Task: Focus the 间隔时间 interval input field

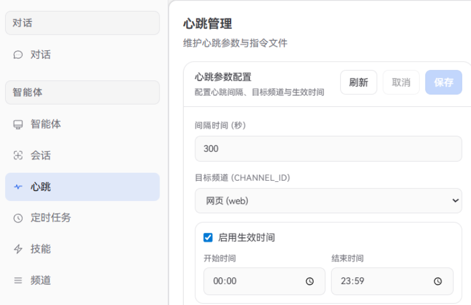Action: click(328, 148)
